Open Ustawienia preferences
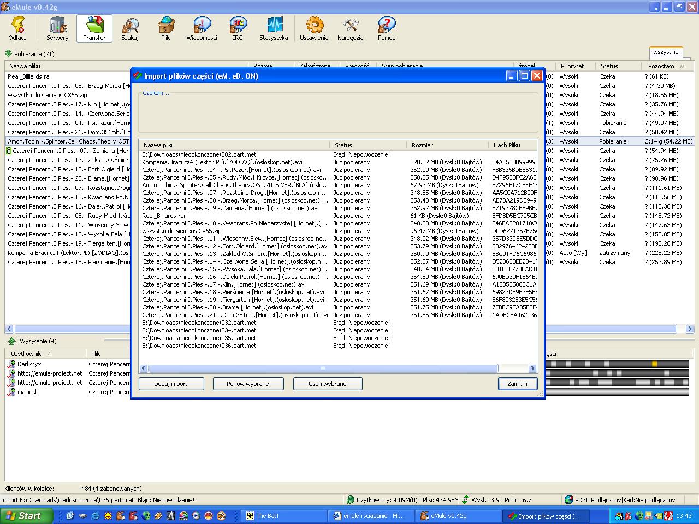This screenshot has width=699, height=524. click(314, 28)
